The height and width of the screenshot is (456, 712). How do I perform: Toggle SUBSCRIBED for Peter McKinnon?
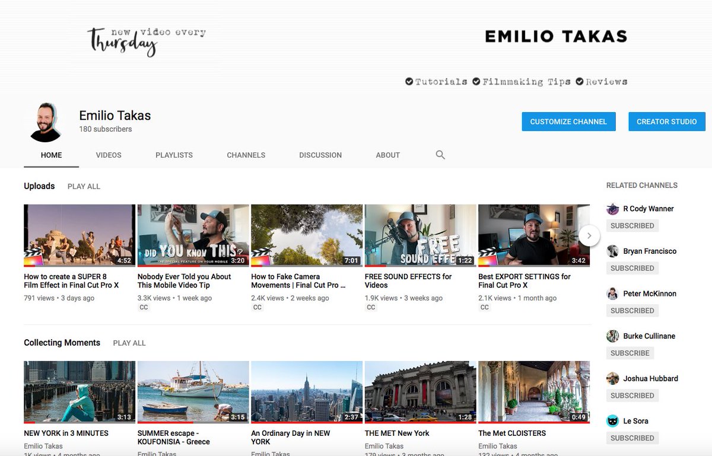[632, 311]
